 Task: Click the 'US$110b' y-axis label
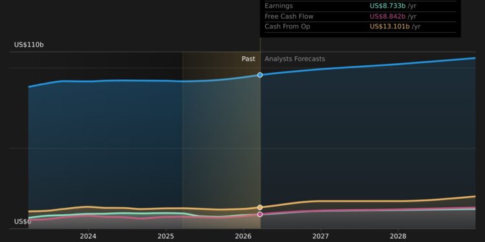pyautogui.click(x=28, y=45)
